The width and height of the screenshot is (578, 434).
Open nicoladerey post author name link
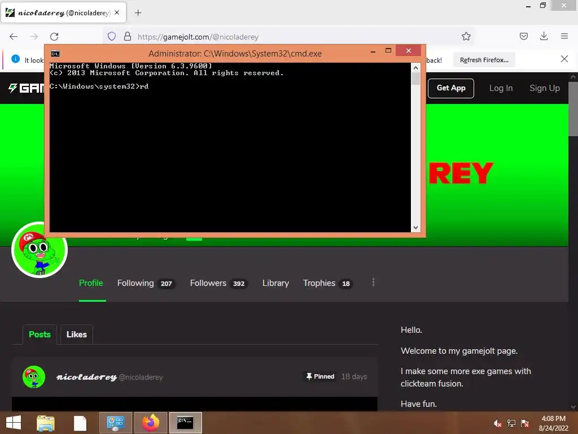pos(86,377)
